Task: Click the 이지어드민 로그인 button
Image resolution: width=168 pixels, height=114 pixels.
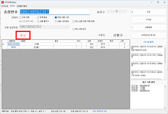Action: pyautogui.click(x=149, y=35)
